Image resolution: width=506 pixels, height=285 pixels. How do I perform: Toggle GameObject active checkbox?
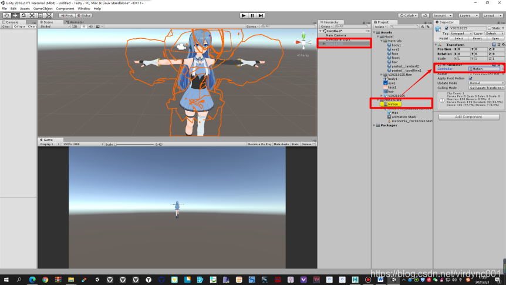[447, 28]
